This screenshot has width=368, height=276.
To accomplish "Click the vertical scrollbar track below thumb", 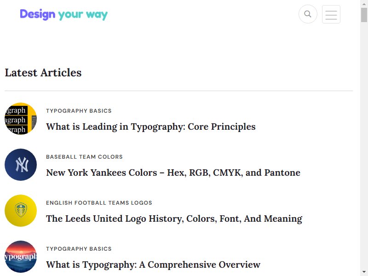I will coord(364,145).
